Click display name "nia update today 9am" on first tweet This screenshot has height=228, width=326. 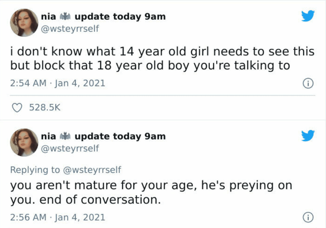tap(103, 17)
